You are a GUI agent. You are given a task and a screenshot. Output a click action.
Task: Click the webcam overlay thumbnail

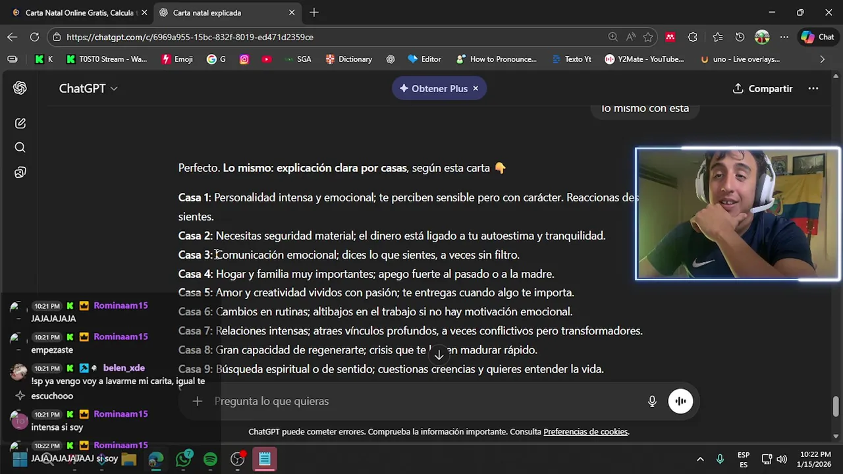[738, 214]
